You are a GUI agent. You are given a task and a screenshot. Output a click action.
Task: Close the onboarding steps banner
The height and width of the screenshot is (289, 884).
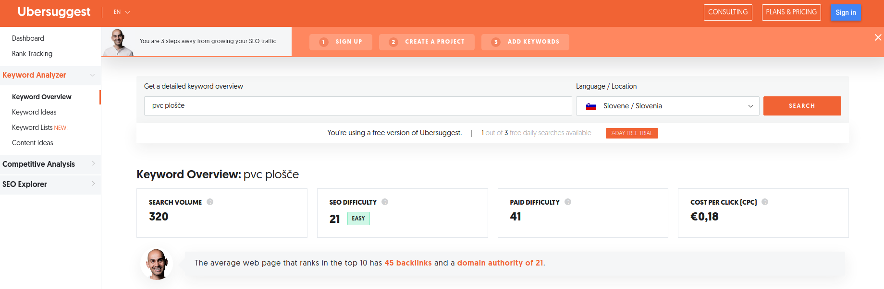coord(878,37)
